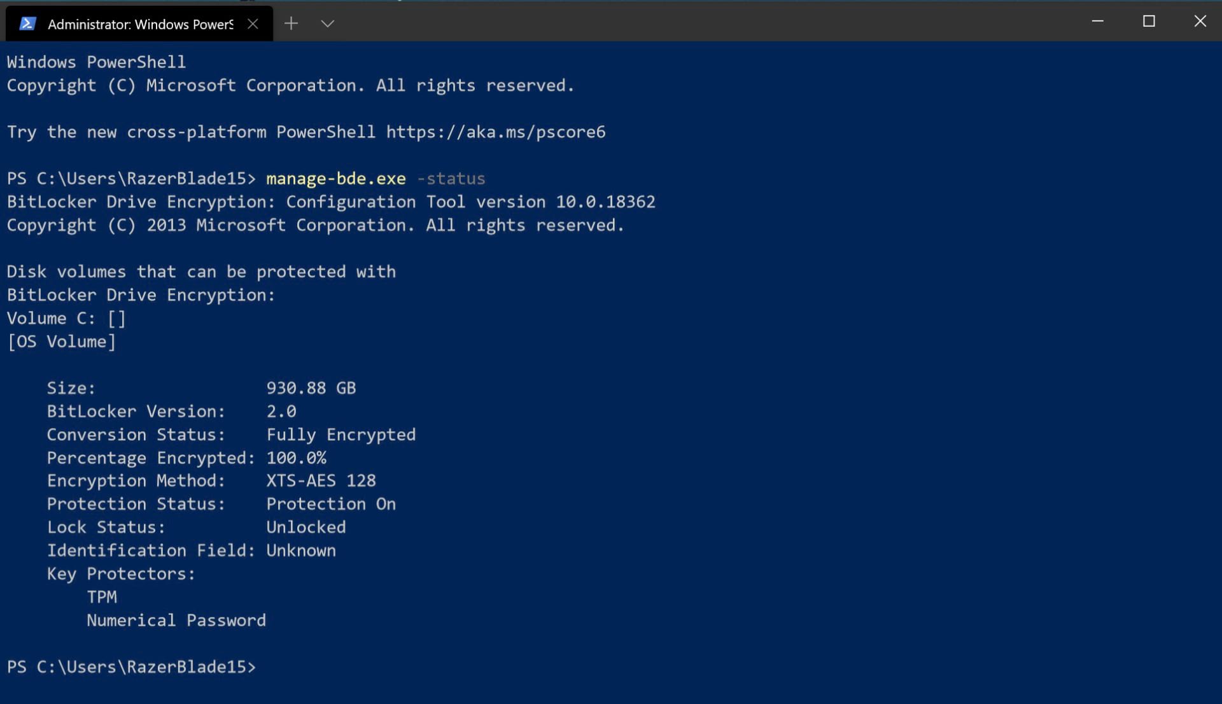Viewport: 1222px width, 704px height.
Task: Click the Volume C: [] line
Action: [x=66, y=318]
